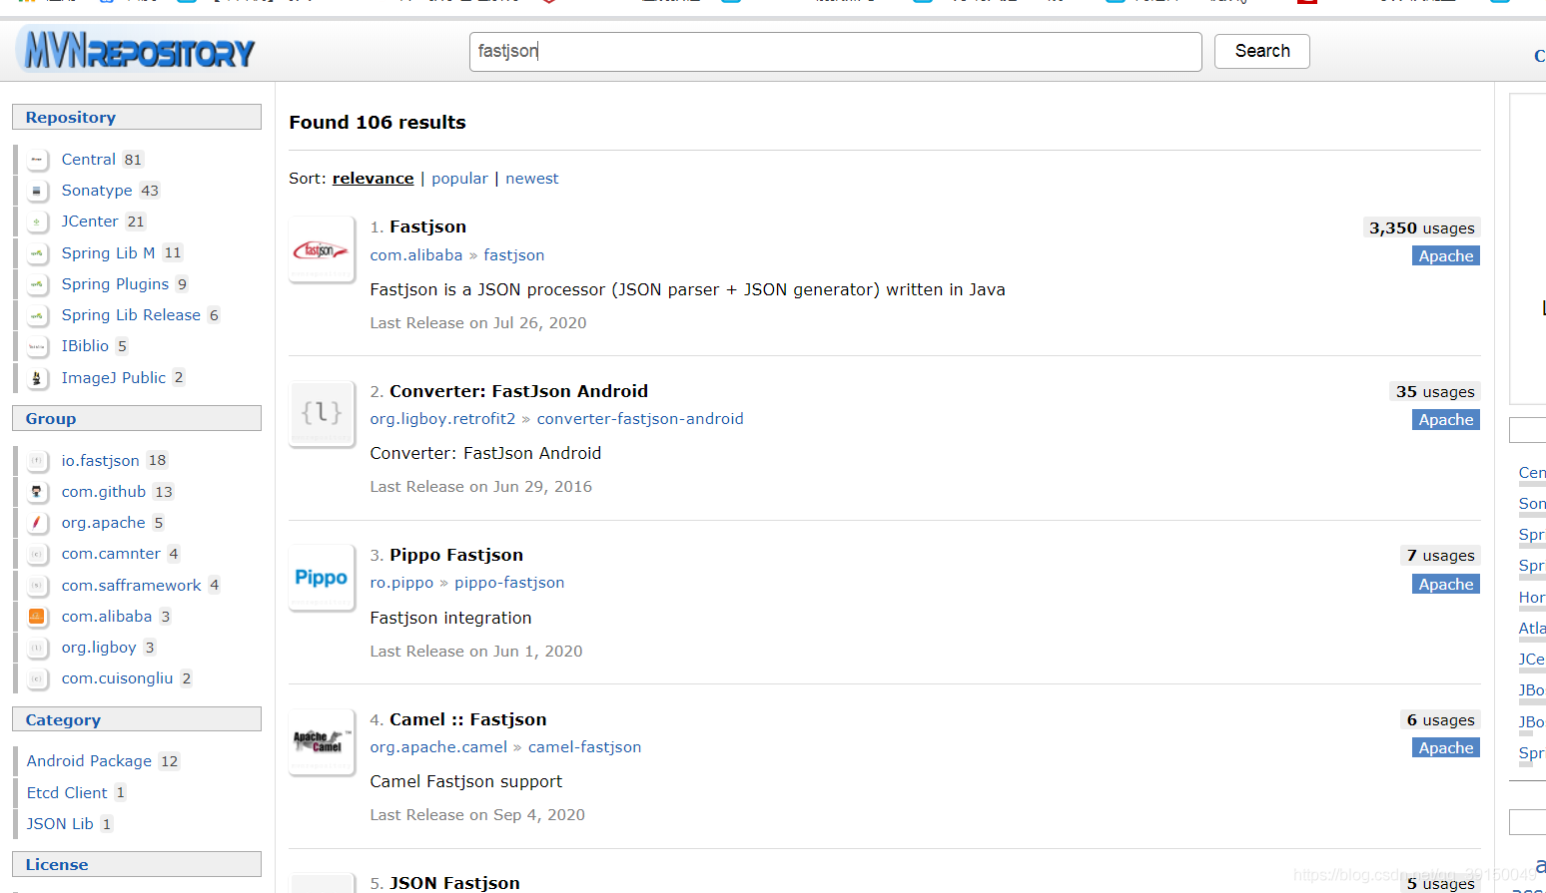
Task: Sort results by relevance
Action: [x=373, y=179]
